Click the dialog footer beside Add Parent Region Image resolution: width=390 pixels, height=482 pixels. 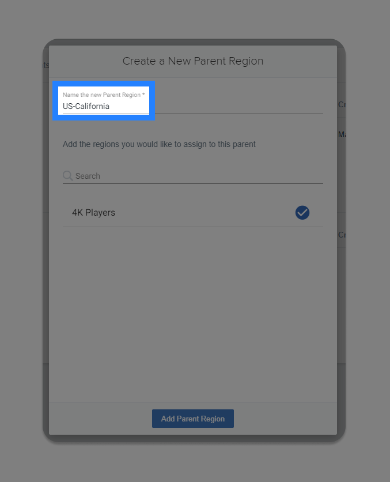coord(285,419)
